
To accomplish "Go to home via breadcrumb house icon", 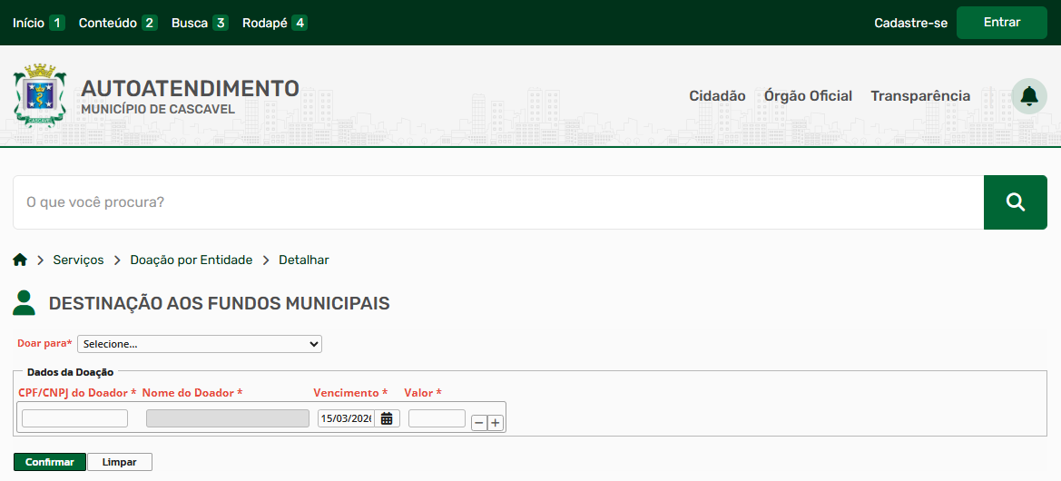I will tap(20, 260).
